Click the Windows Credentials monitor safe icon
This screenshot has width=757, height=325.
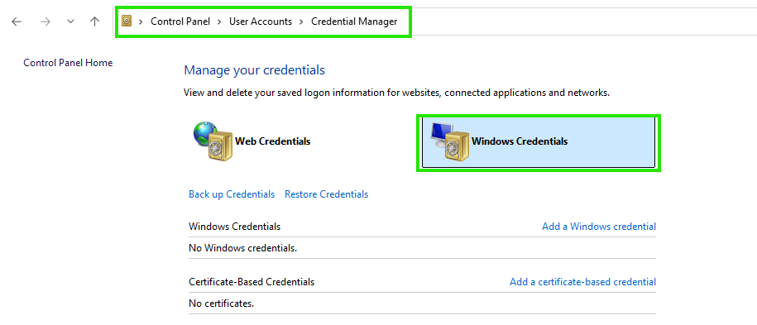tap(449, 141)
